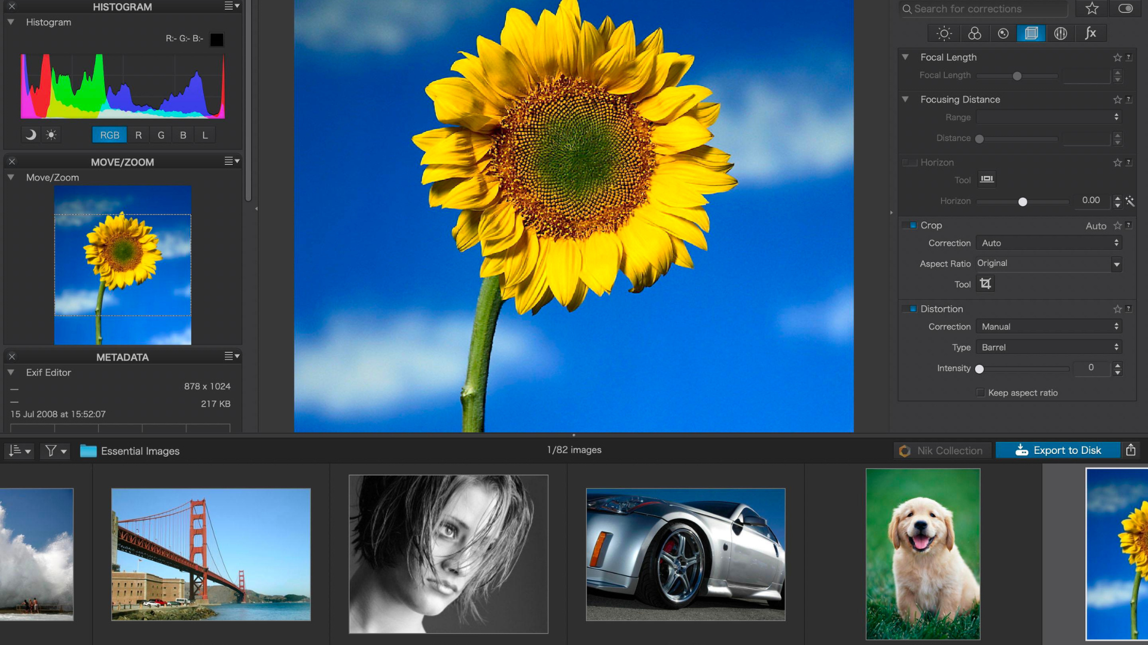Image resolution: width=1148 pixels, height=645 pixels.
Task: Open the Distortion Type dropdown showing Barrel
Action: click(1048, 347)
